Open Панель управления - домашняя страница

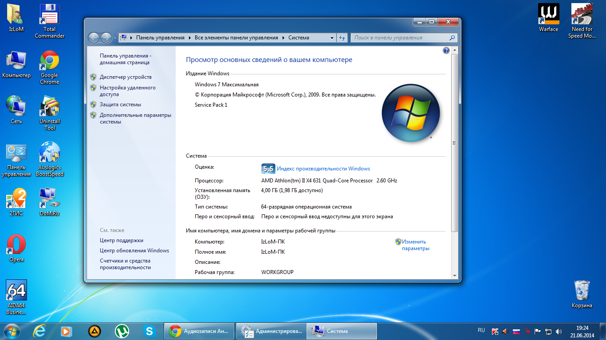click(x=126, y=59)
